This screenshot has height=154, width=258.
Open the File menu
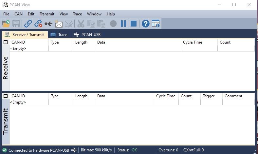pyautogui.click(x=6, y=14)
